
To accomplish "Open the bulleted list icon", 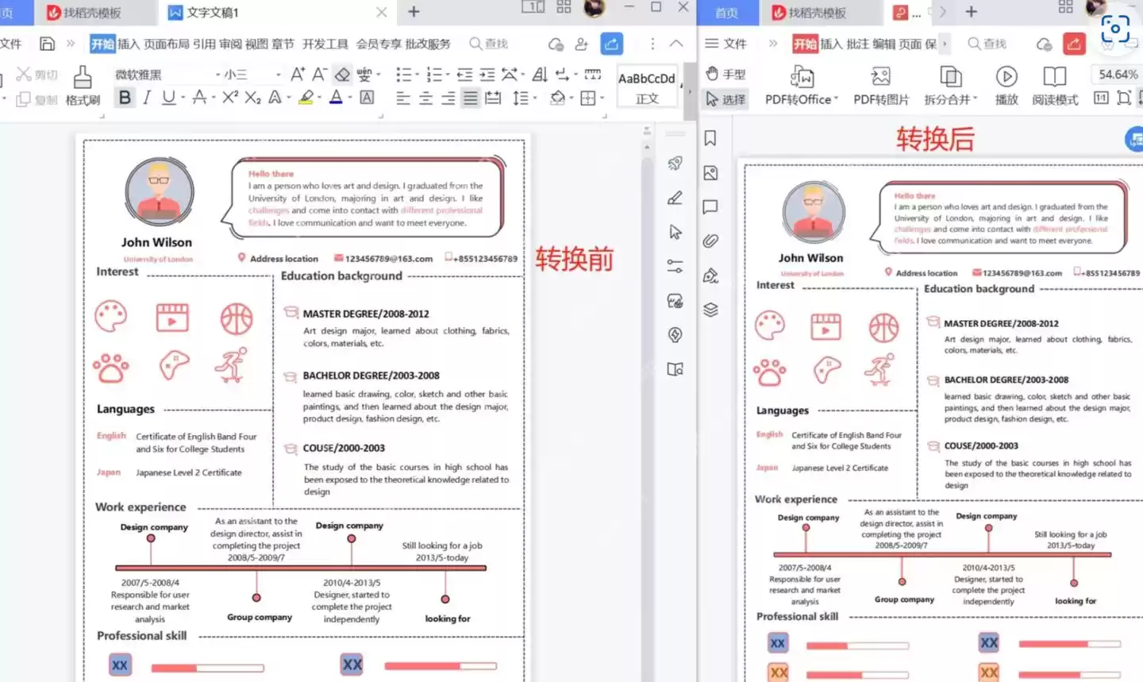I will point(403,73).
